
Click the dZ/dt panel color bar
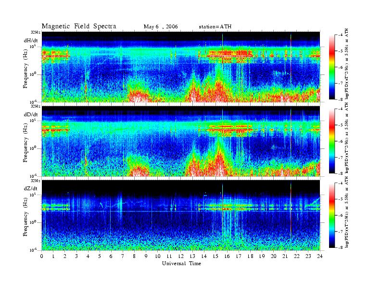tap(332, 215)
